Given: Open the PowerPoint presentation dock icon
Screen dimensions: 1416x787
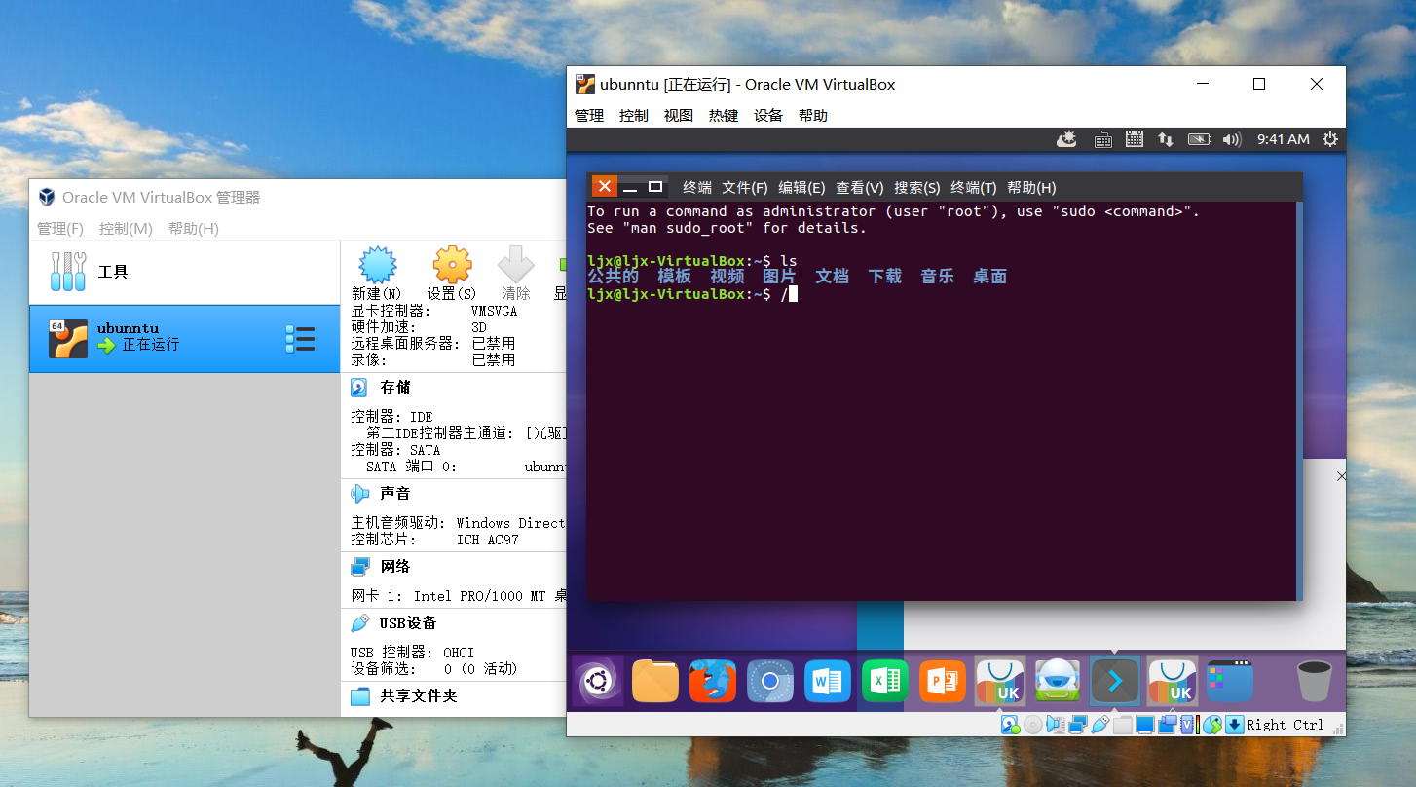Looking at the screenshot, I should (943, 682).
